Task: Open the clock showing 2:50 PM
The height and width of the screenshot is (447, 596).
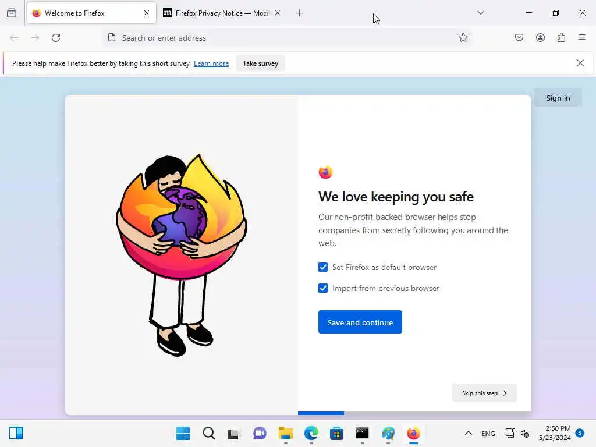Action: point(555,433)
